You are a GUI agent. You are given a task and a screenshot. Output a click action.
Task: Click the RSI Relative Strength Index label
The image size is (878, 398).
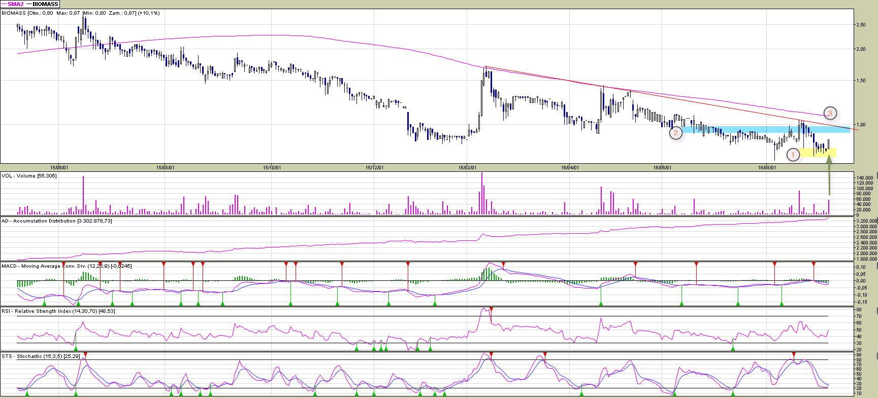click(x=58, y=311)
